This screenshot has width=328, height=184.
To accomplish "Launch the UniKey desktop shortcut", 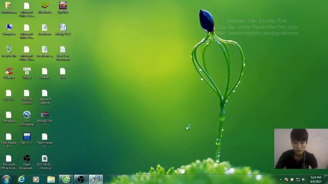I will (27, 73).
